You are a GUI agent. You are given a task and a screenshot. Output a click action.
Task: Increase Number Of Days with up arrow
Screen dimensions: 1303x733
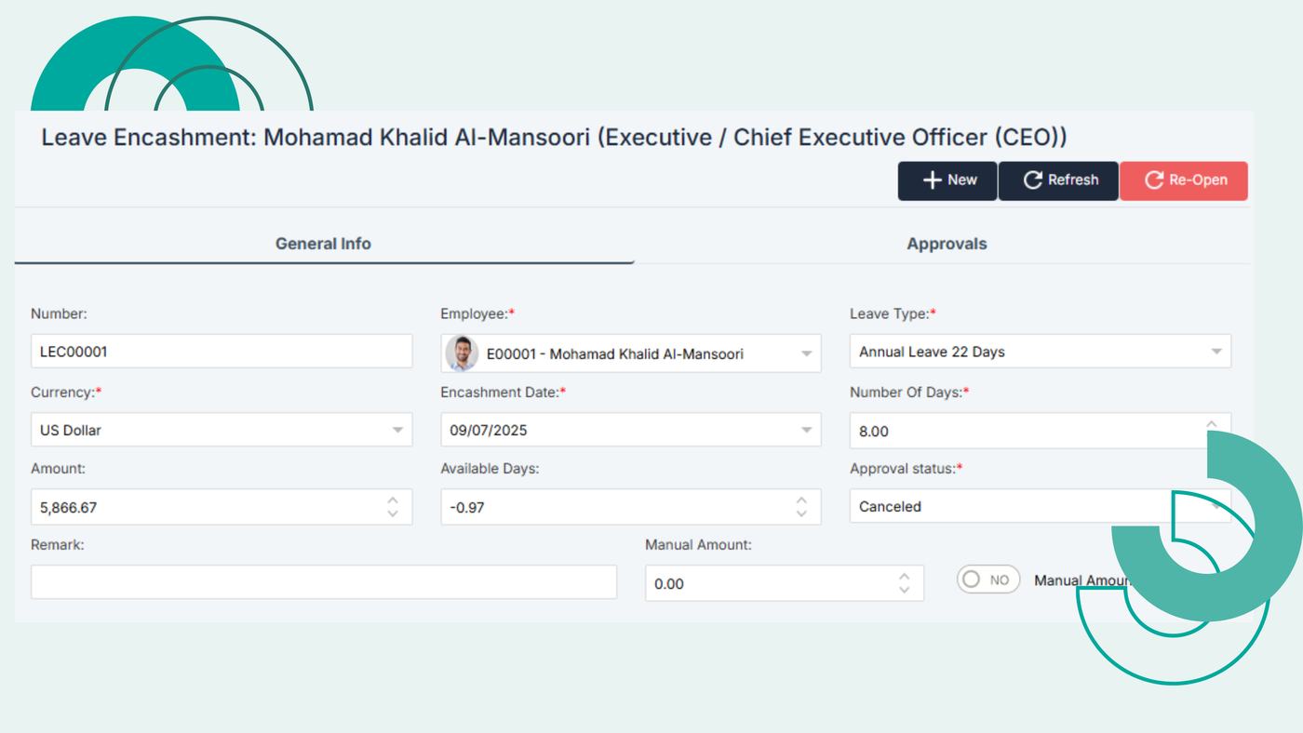1211,424
